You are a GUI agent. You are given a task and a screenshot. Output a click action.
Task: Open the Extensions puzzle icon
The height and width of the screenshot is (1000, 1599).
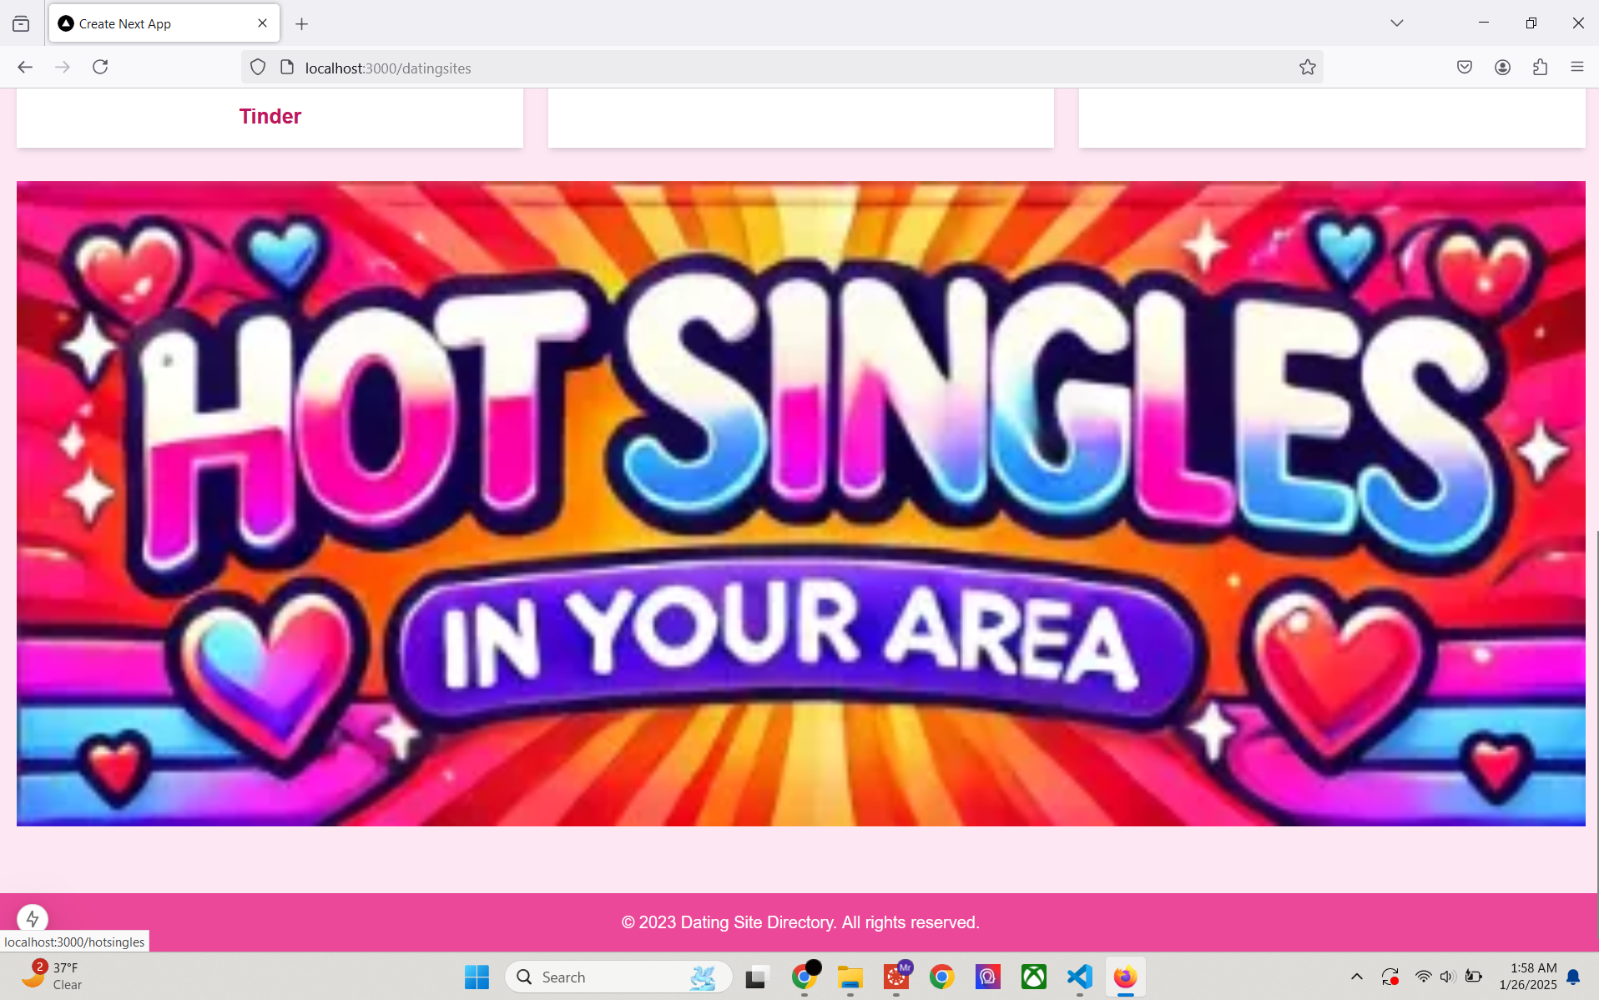pyautogui.click(x=1540, y=68)
